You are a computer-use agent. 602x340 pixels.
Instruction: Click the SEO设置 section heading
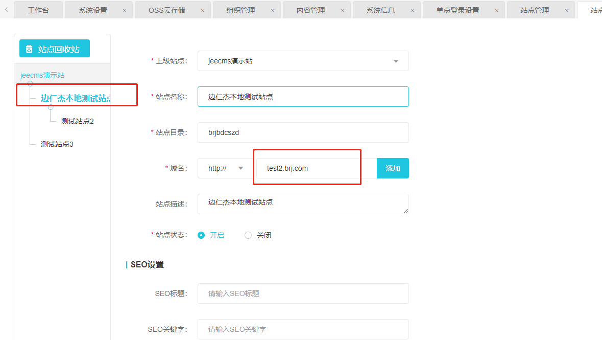(147, 265)
